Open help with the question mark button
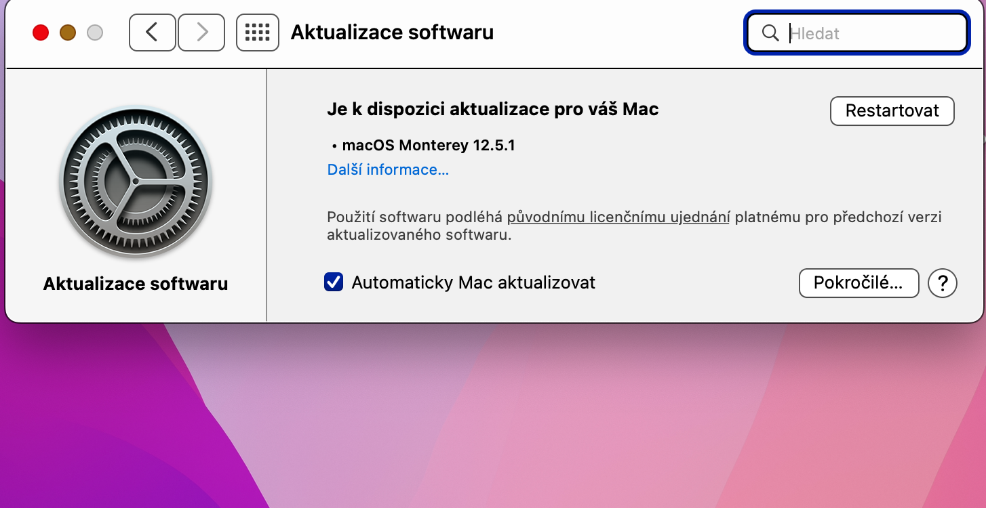The height and width of the screenshot is (508, 986). [x=942, y=283]
